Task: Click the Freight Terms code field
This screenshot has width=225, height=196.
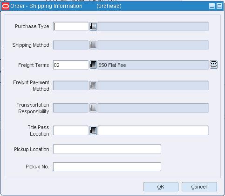Action: tap(71, 65)
